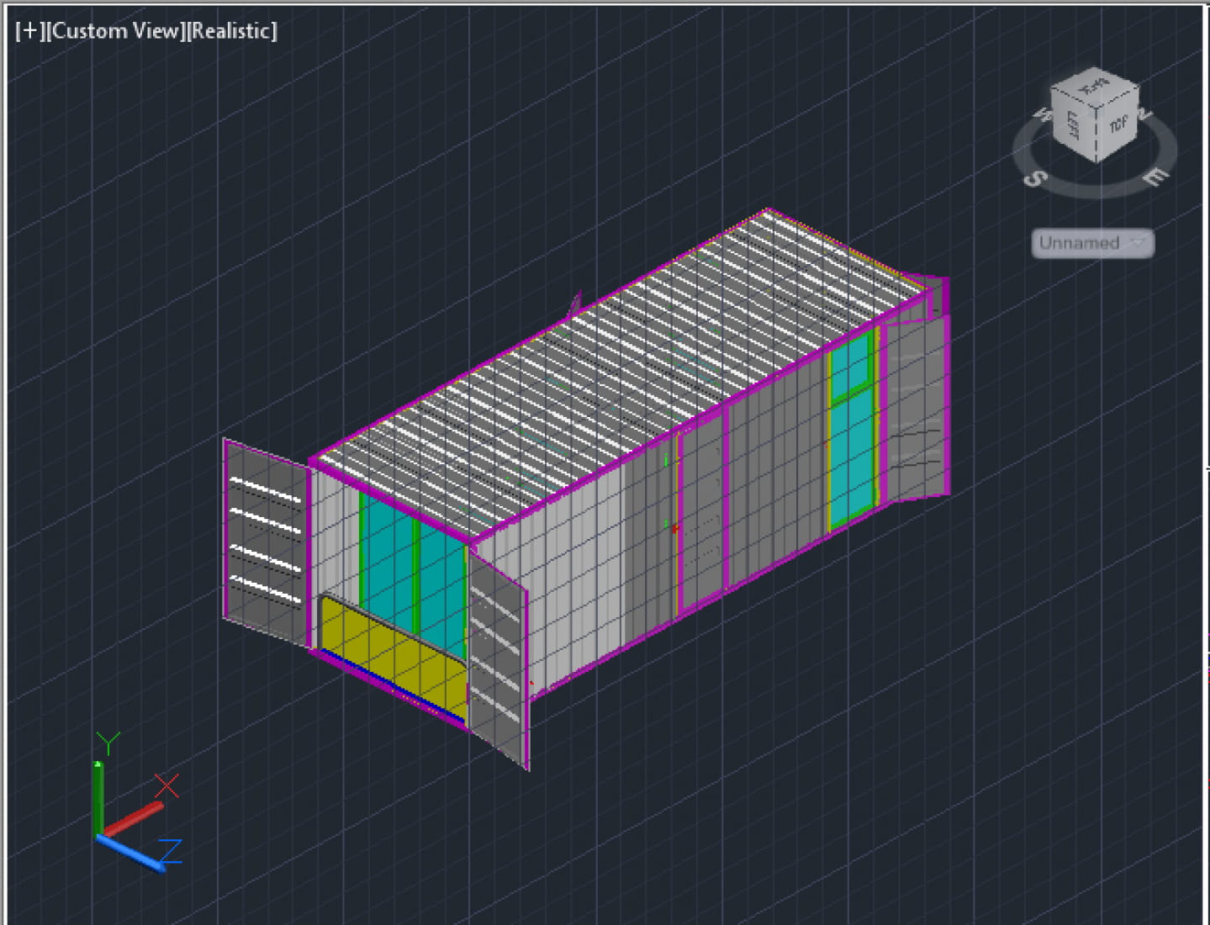The width and height of the screenshot is (1210, 925).
Task: Click the S compass direction on ViewCube
Action: click(1036, 178)
